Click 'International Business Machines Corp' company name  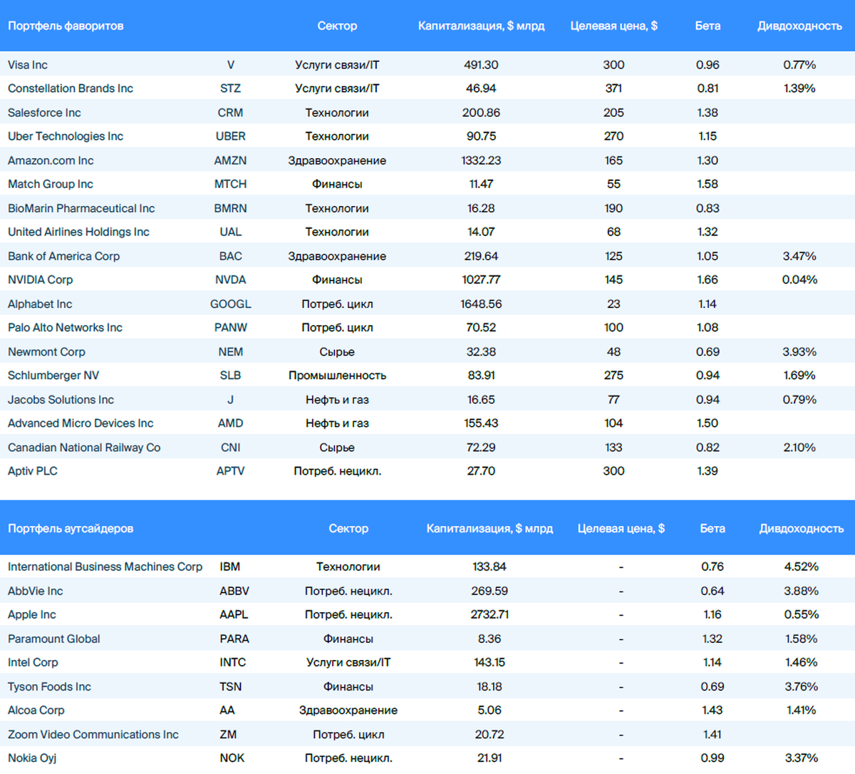coord(105,567)
